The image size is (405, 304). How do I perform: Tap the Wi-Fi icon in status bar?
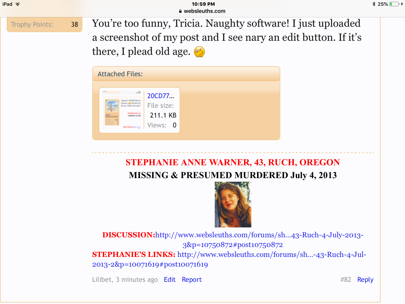coord(17,4)
